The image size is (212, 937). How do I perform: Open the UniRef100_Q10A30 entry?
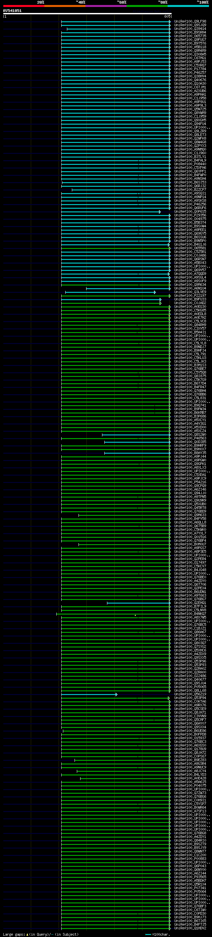coord(190,84)
